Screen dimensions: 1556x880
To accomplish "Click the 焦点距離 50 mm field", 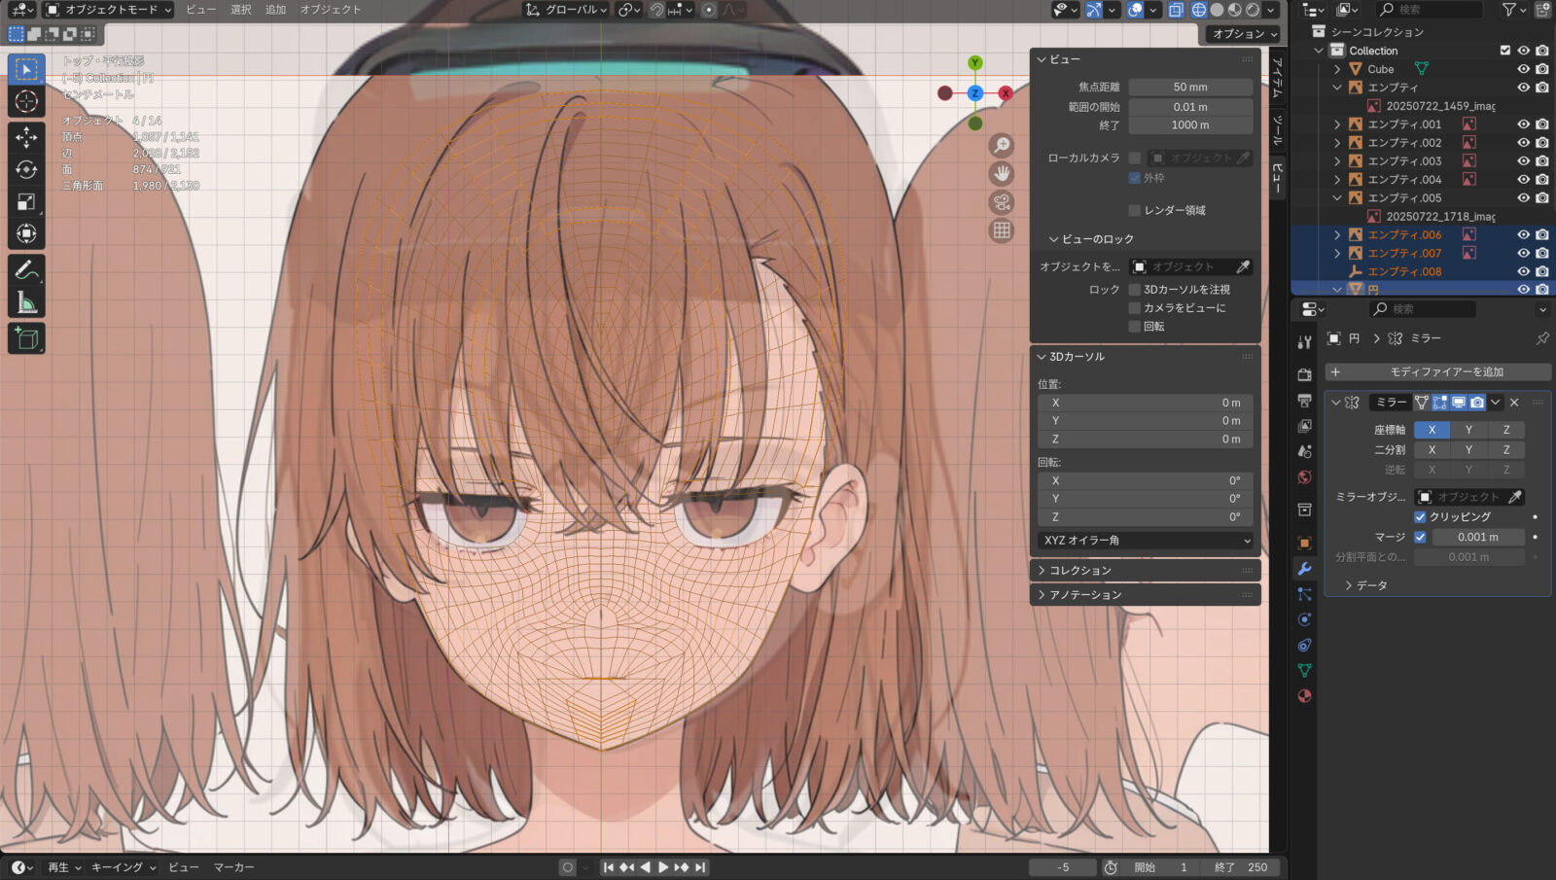I will click(1190, 88).
